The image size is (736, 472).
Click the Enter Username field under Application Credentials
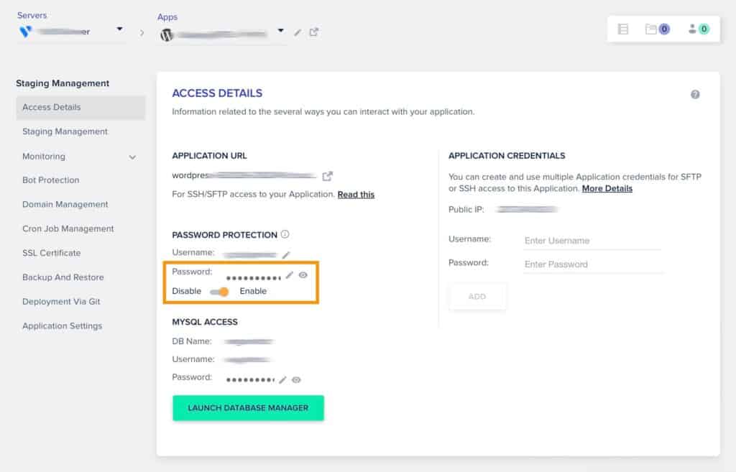pyautogui.click(x=593, y=240)
